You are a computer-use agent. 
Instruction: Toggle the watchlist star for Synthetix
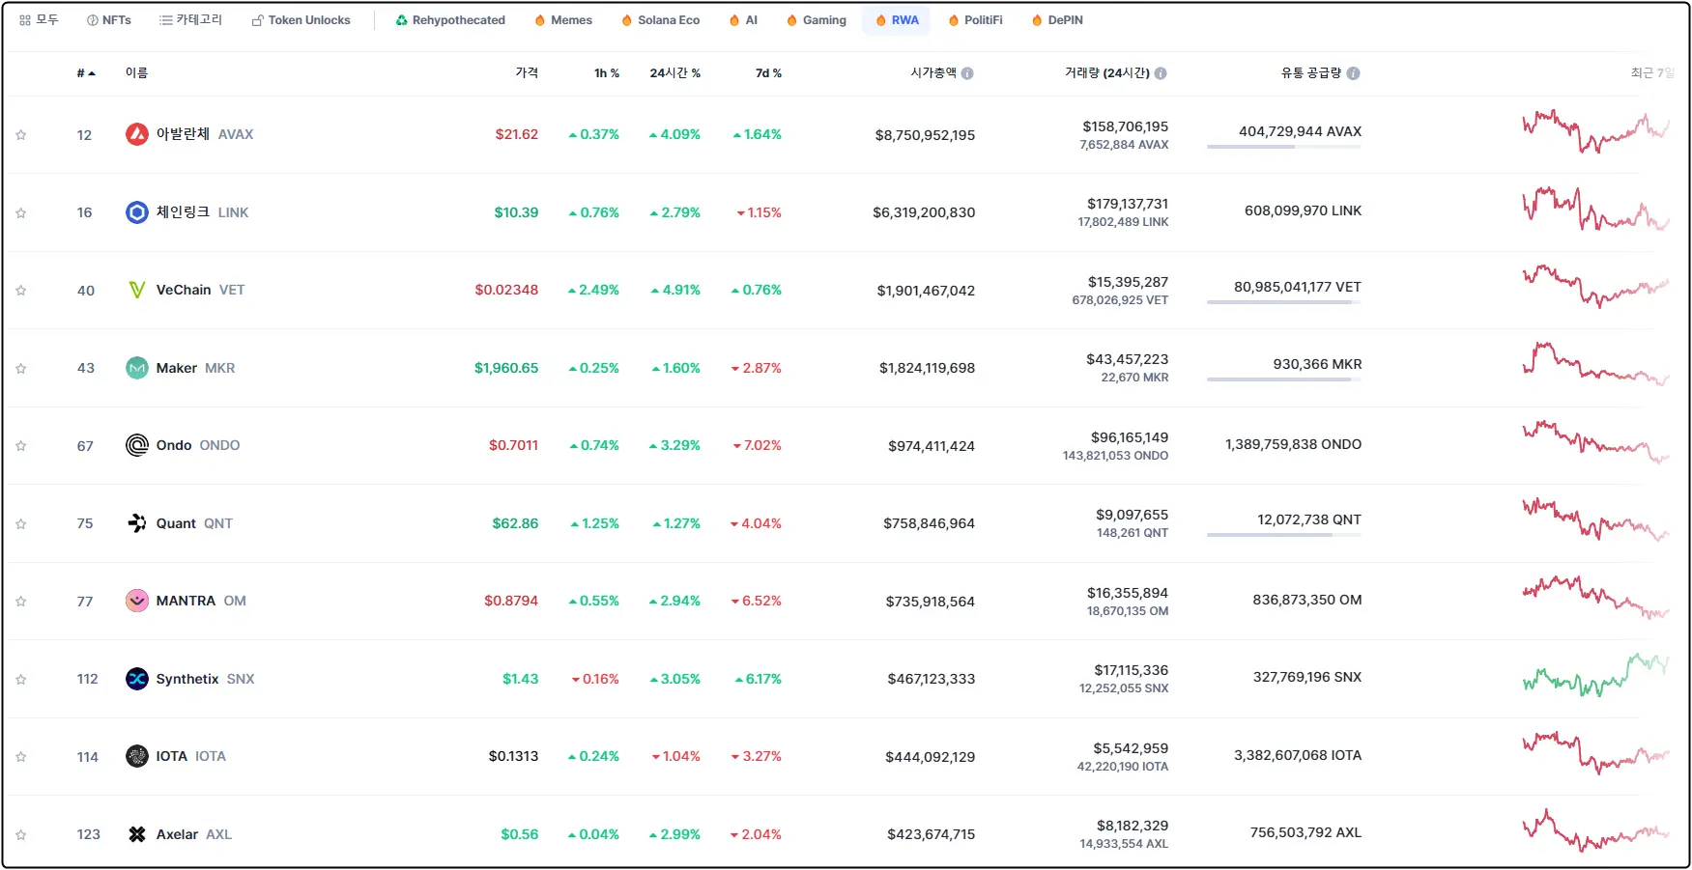point(21,680)
